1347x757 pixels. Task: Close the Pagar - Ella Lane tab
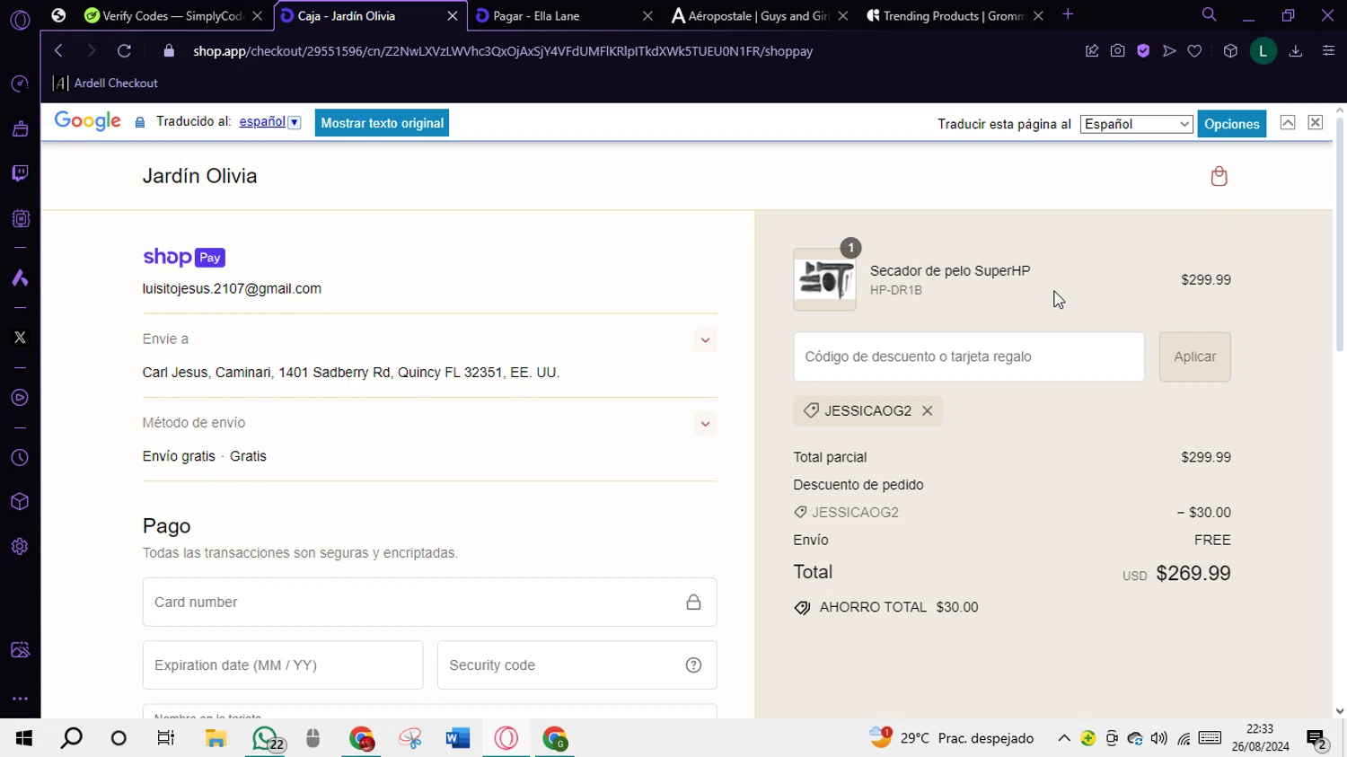[647, 16]
